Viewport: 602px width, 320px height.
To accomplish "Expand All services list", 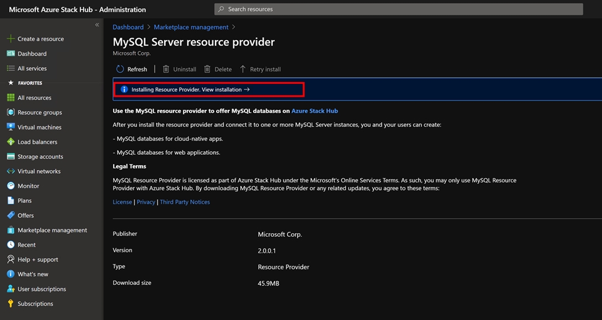I will pos(31,68).
